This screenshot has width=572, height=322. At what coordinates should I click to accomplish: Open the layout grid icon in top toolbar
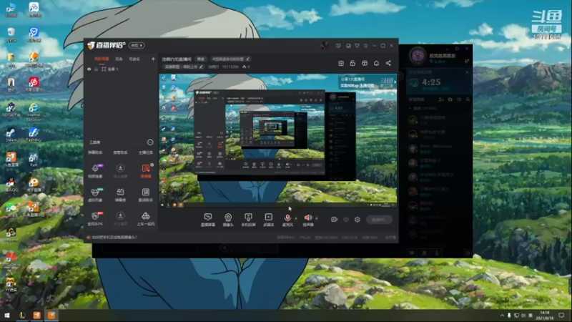coord(365,63)
